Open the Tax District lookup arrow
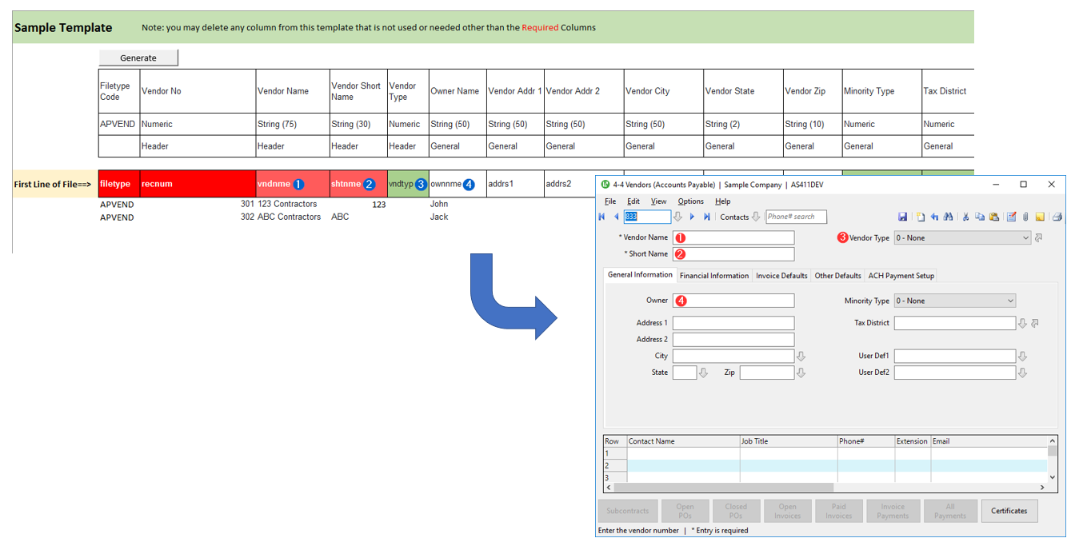Viewport: 1079px width, 546px height. [1022, 323]
